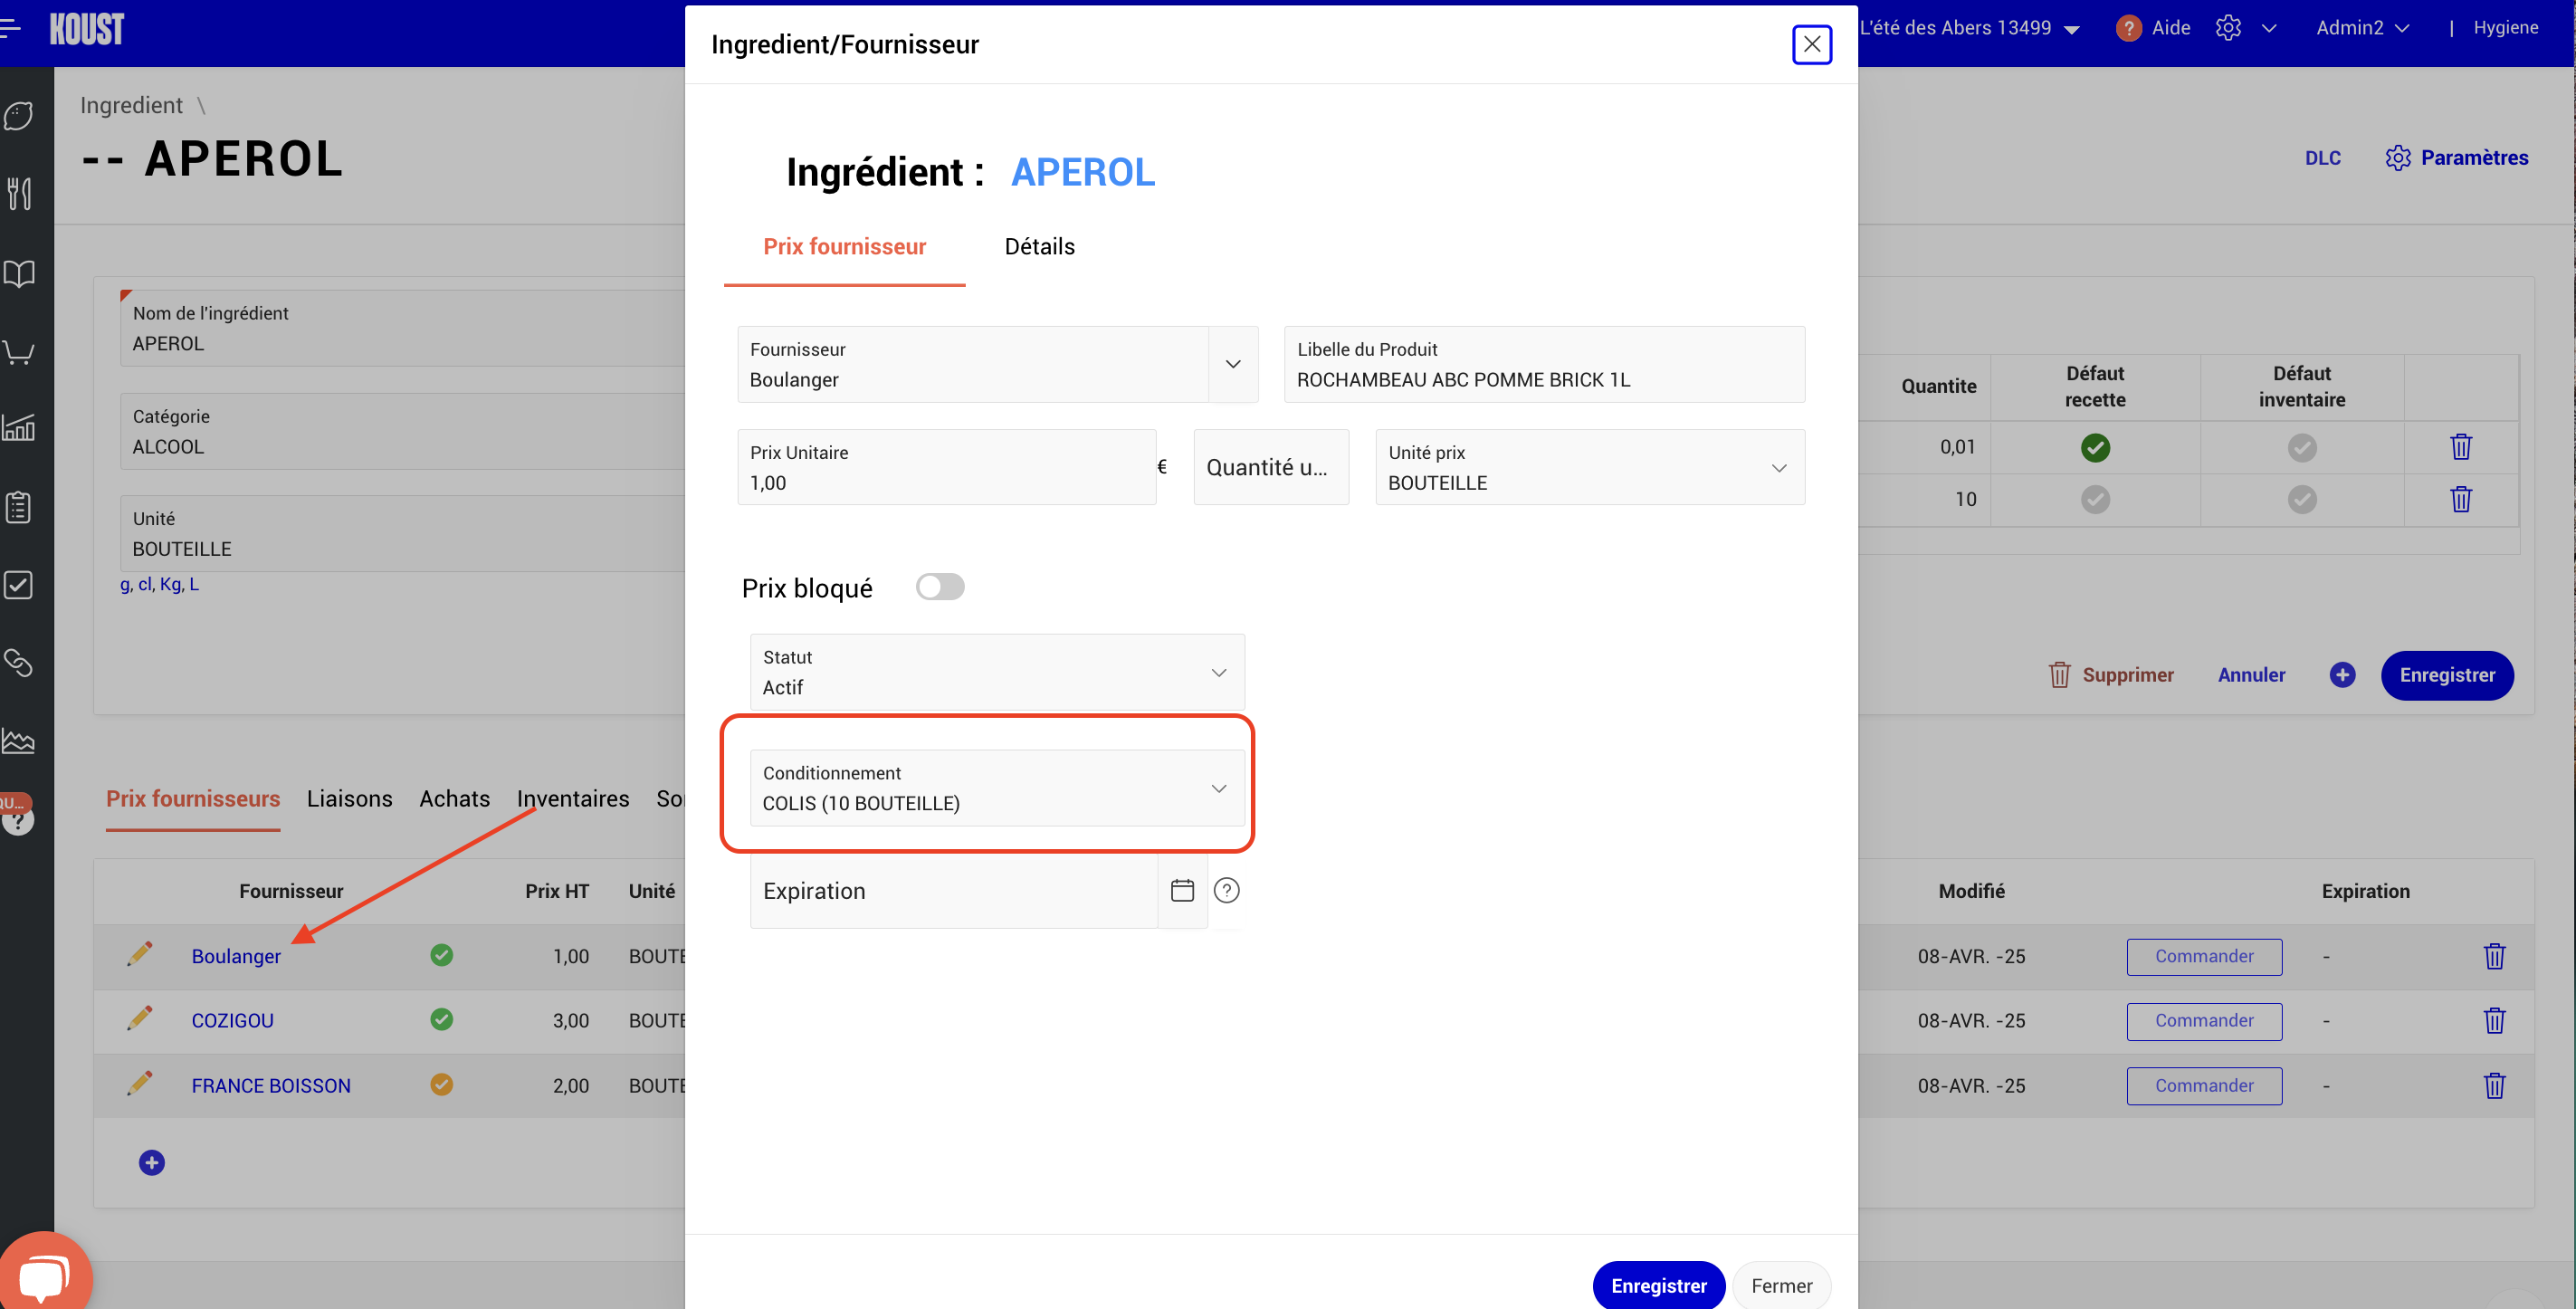Open the bar chart sidebar icon
The height and width of the screenshot is (1309, 2576).
[x=18, y=428]
